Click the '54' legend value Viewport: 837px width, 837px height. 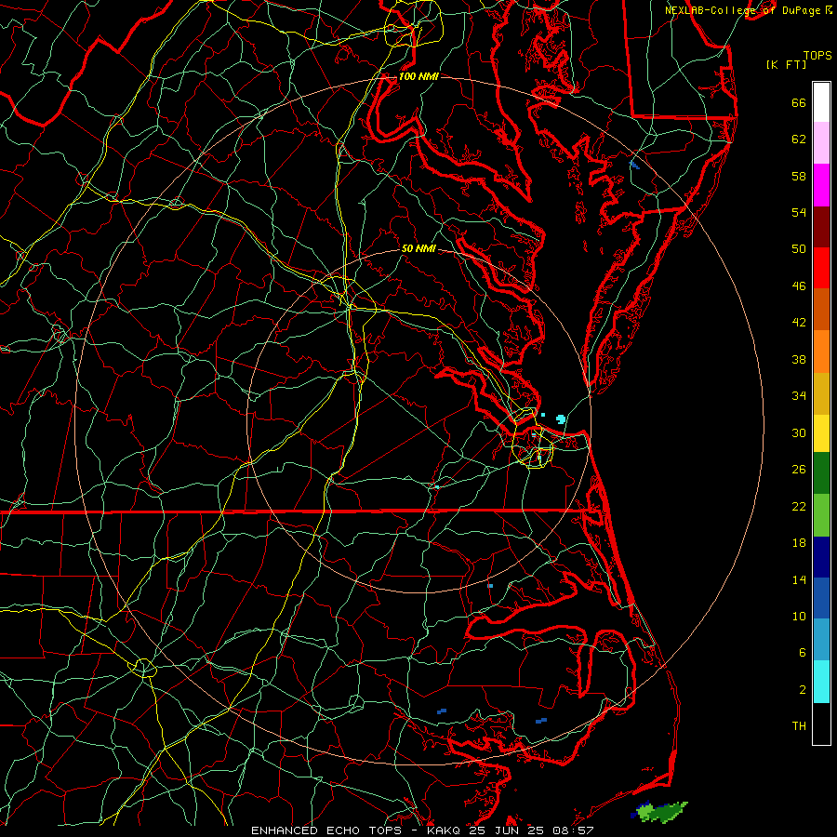[x=799, y=212]
